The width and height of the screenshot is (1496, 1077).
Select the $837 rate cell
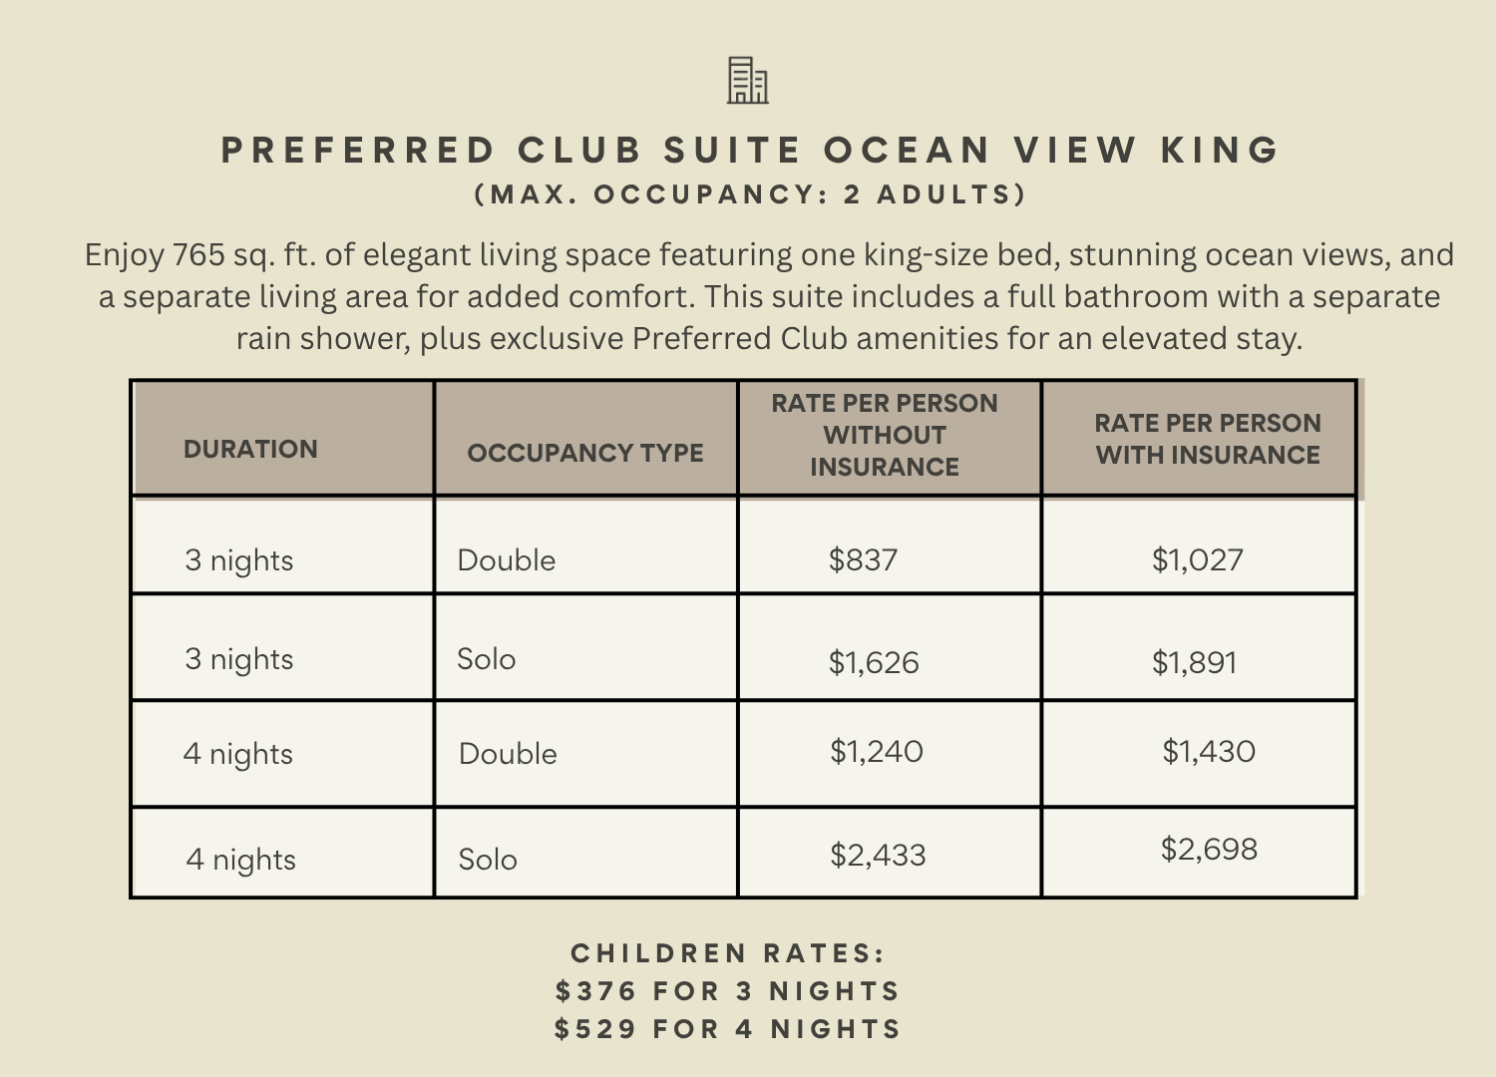tap(863, 559)
